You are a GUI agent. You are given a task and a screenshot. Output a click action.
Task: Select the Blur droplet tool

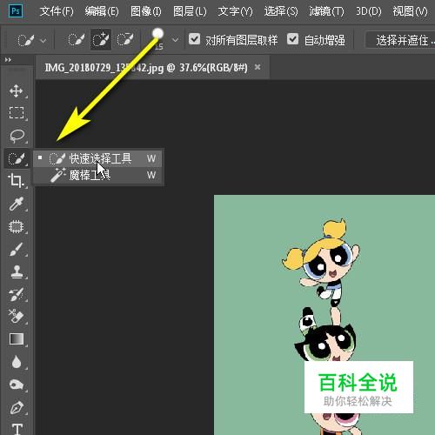tap(17, 362)
